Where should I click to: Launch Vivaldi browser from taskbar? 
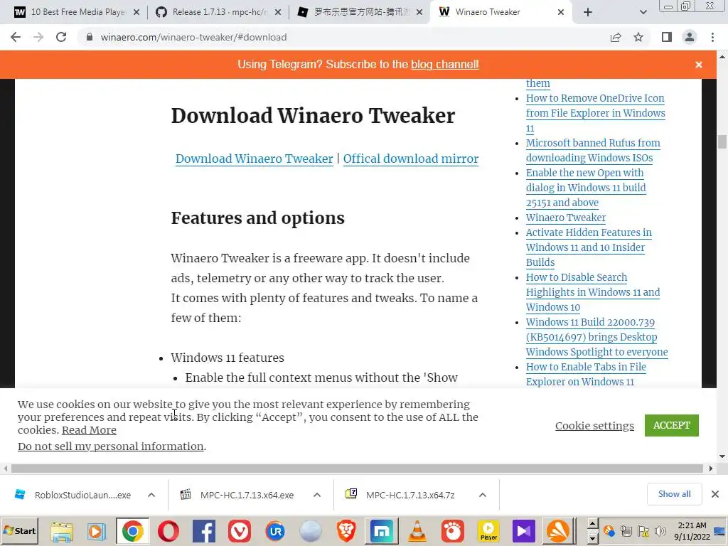click(x=240, y=531)
